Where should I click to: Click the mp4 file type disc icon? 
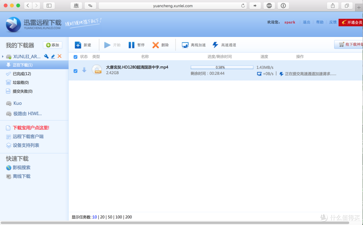97,70
